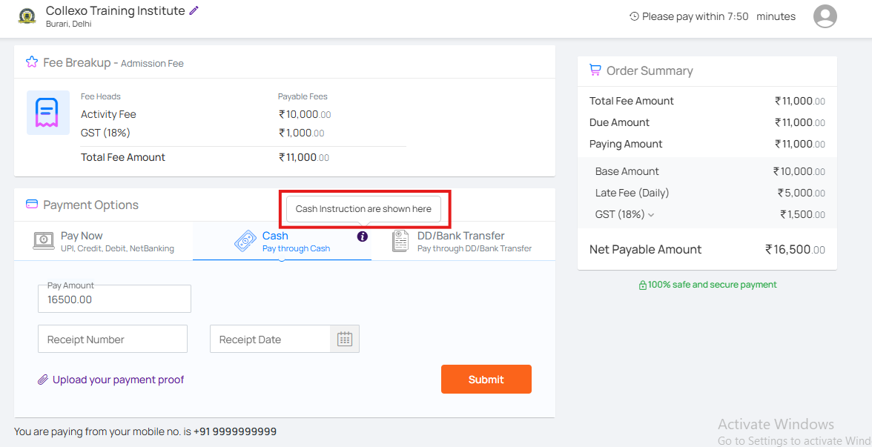Switch to the Pay Now tab

(x=104, y=242)
